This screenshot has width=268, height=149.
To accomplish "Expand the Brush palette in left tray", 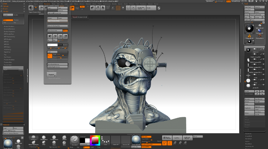I will tap(5, 9).
